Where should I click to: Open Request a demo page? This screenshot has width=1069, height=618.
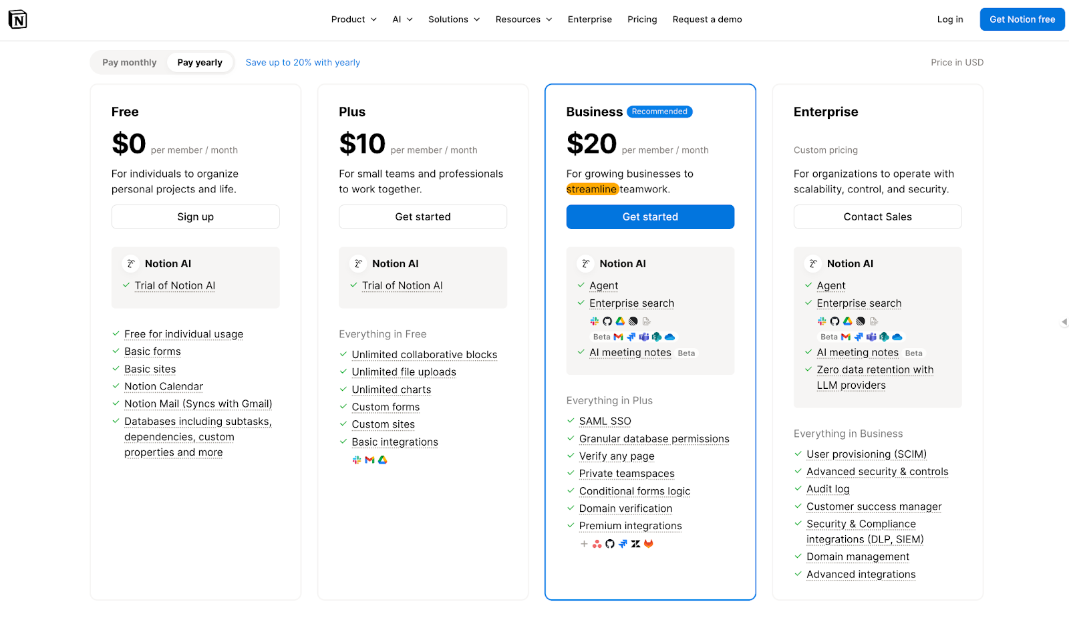(x=708, y=19)
